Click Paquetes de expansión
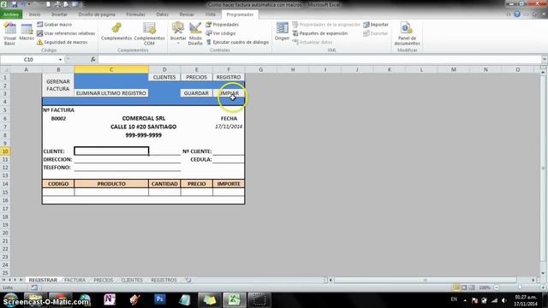Image resolution: width=548 pixels, height=308 pixels. click(319, 33)
